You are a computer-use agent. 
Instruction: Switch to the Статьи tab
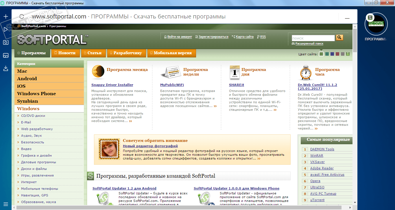tap(93, 53)
